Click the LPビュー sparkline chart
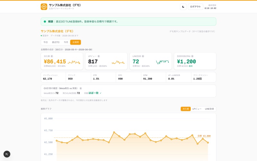This screenshot has width=257, height=161. click(x=118, y=62)
